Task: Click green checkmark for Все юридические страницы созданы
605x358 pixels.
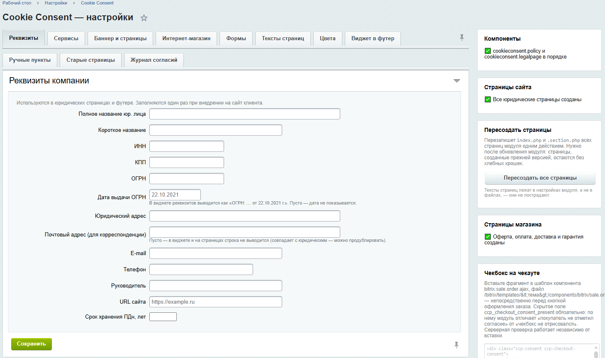Action: click(x=488, y=100)
